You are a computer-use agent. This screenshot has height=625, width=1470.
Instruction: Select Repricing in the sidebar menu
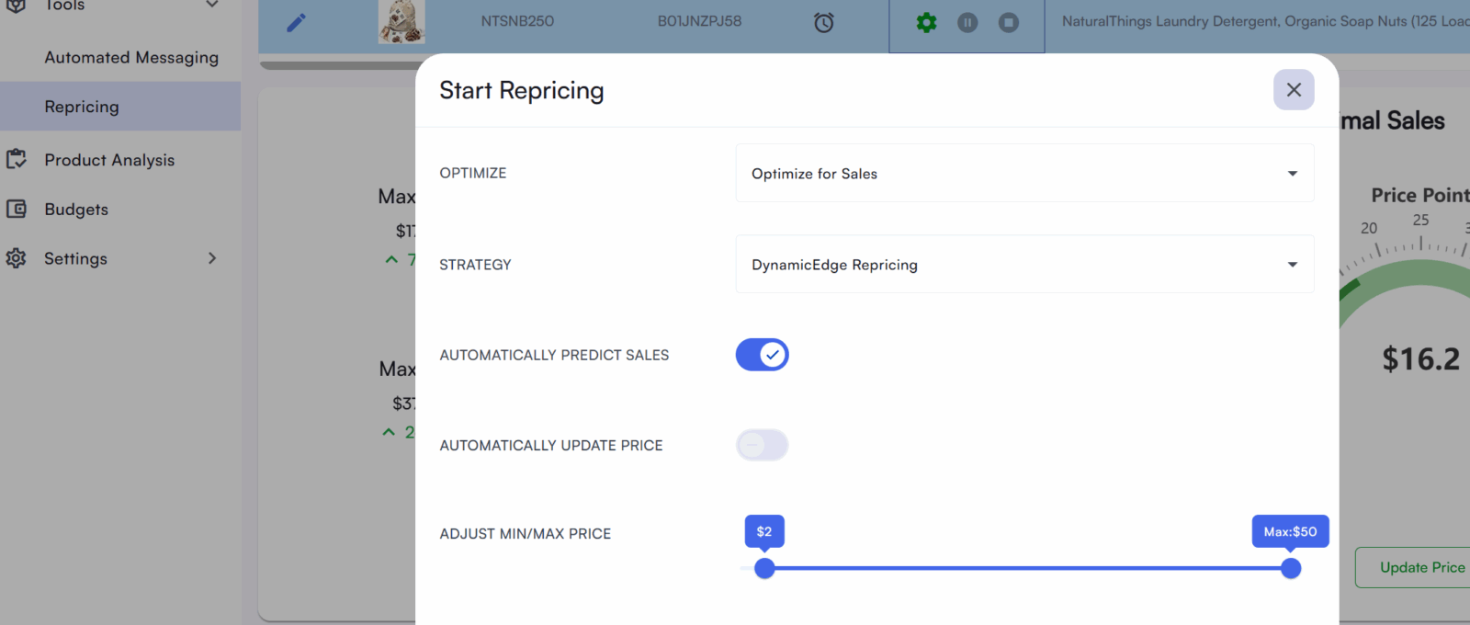(x=82, y=107)
